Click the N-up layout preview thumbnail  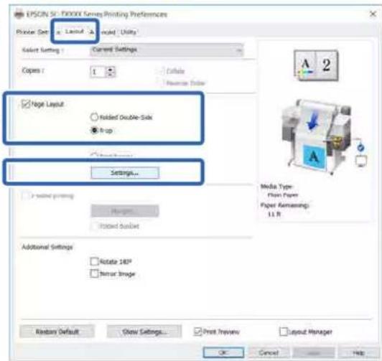[x=316, y=65]
